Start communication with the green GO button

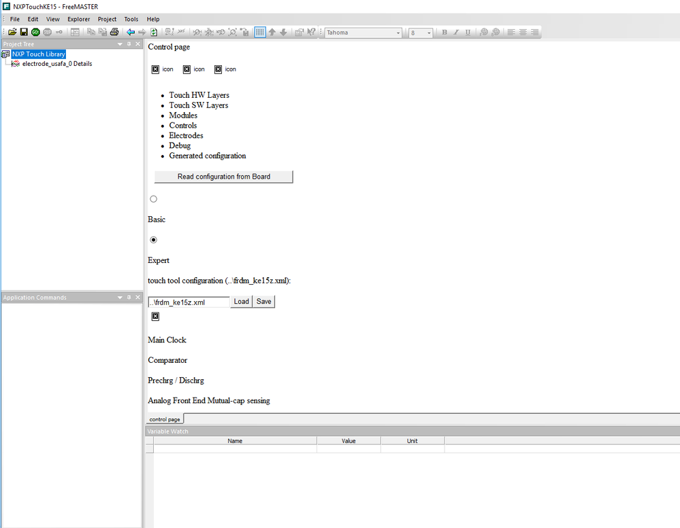point(35,32)
